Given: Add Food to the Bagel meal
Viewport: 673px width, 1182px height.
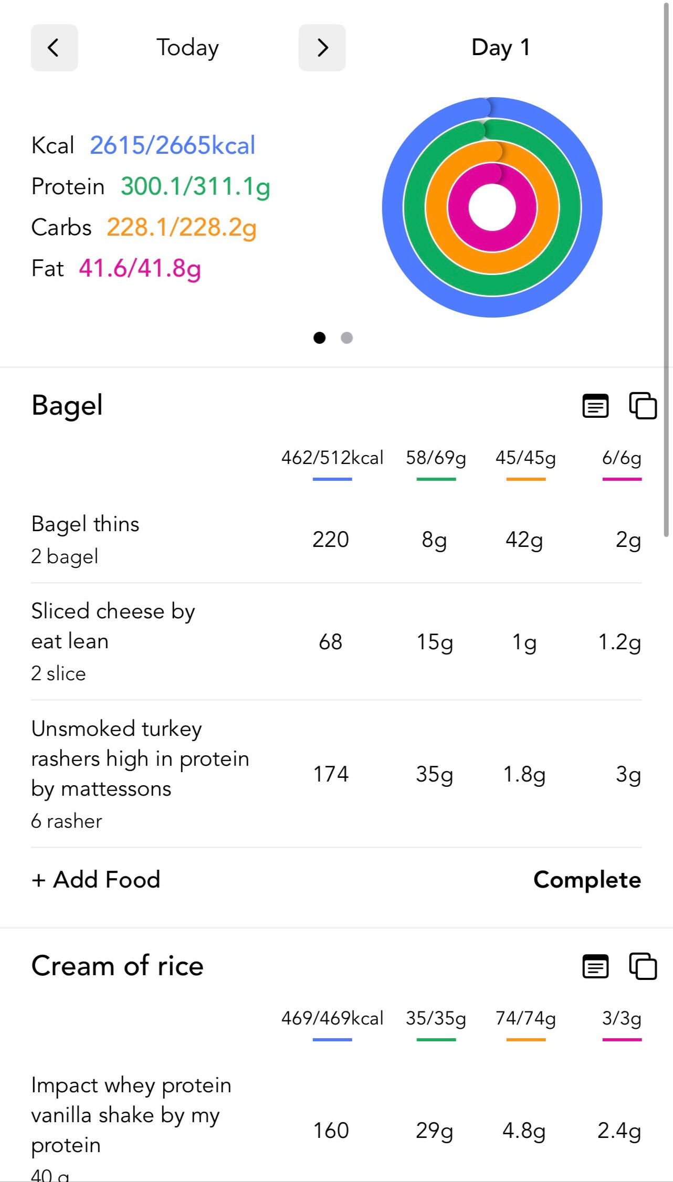Looking at the screenshot, I should coord(96,880).
